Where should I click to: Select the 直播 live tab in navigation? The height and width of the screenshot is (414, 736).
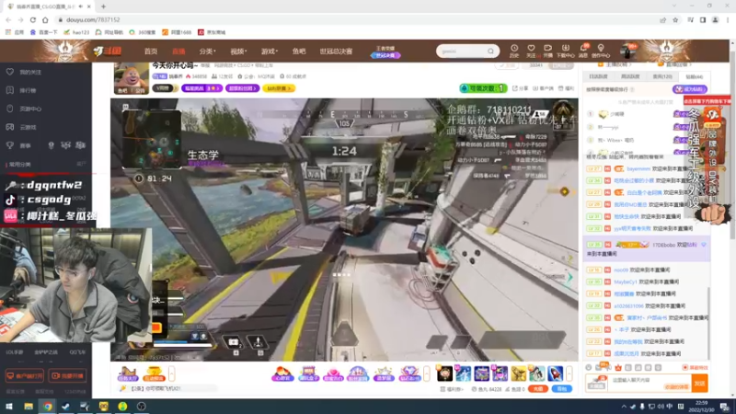pos(178,52)
